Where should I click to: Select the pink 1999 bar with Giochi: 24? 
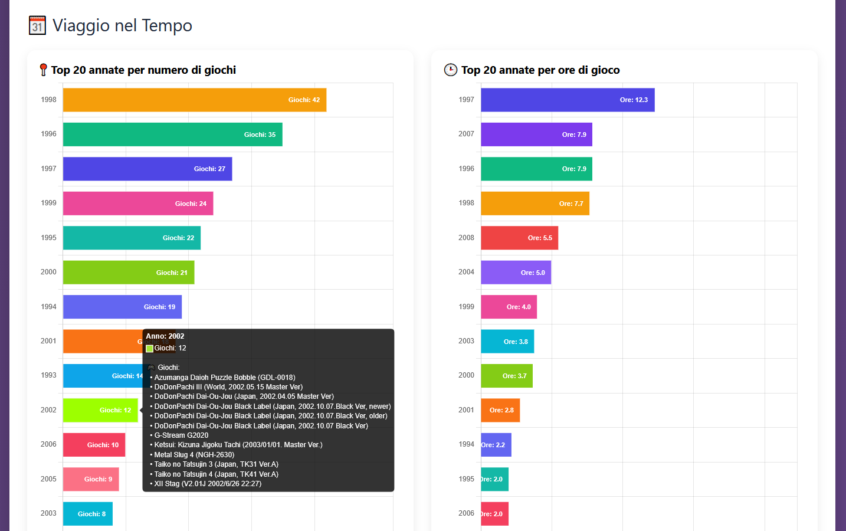click(x=138, y=204)
